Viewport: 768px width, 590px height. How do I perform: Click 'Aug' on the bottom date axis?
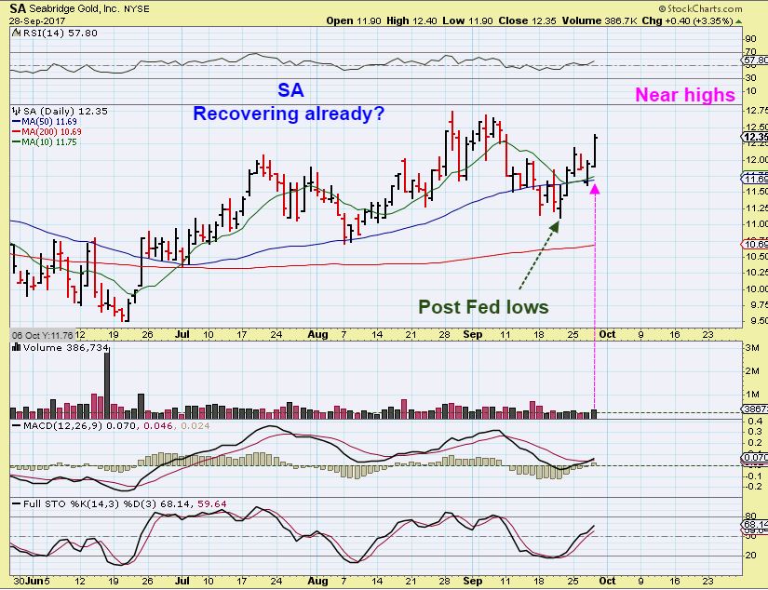coord(317,581)
